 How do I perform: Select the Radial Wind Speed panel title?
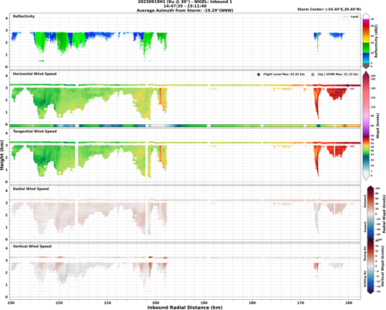point(31,189)
